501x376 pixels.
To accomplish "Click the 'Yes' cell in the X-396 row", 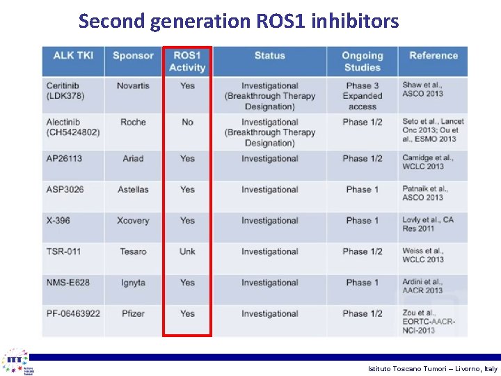I will click(x=187, y=227).
